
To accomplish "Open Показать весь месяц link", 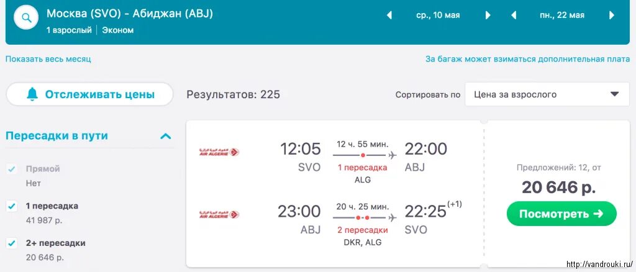I will click(48, 59).
